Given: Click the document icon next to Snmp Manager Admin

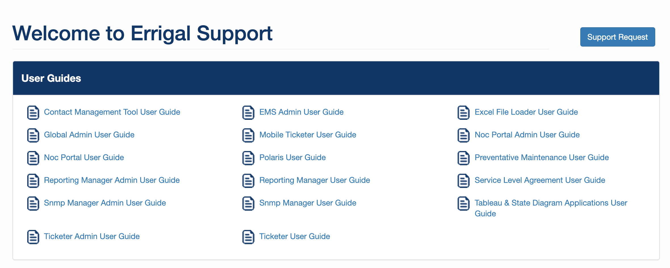Looking at the screenshot, I should [x=33, y=203].
